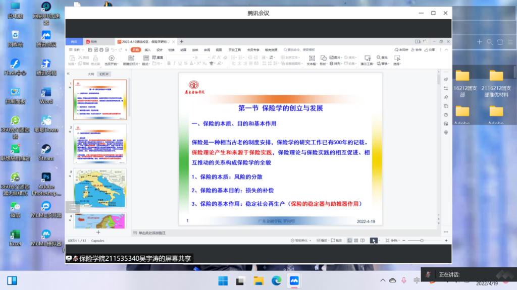Click the Format Painter brush icon

(x=95, y=58)
